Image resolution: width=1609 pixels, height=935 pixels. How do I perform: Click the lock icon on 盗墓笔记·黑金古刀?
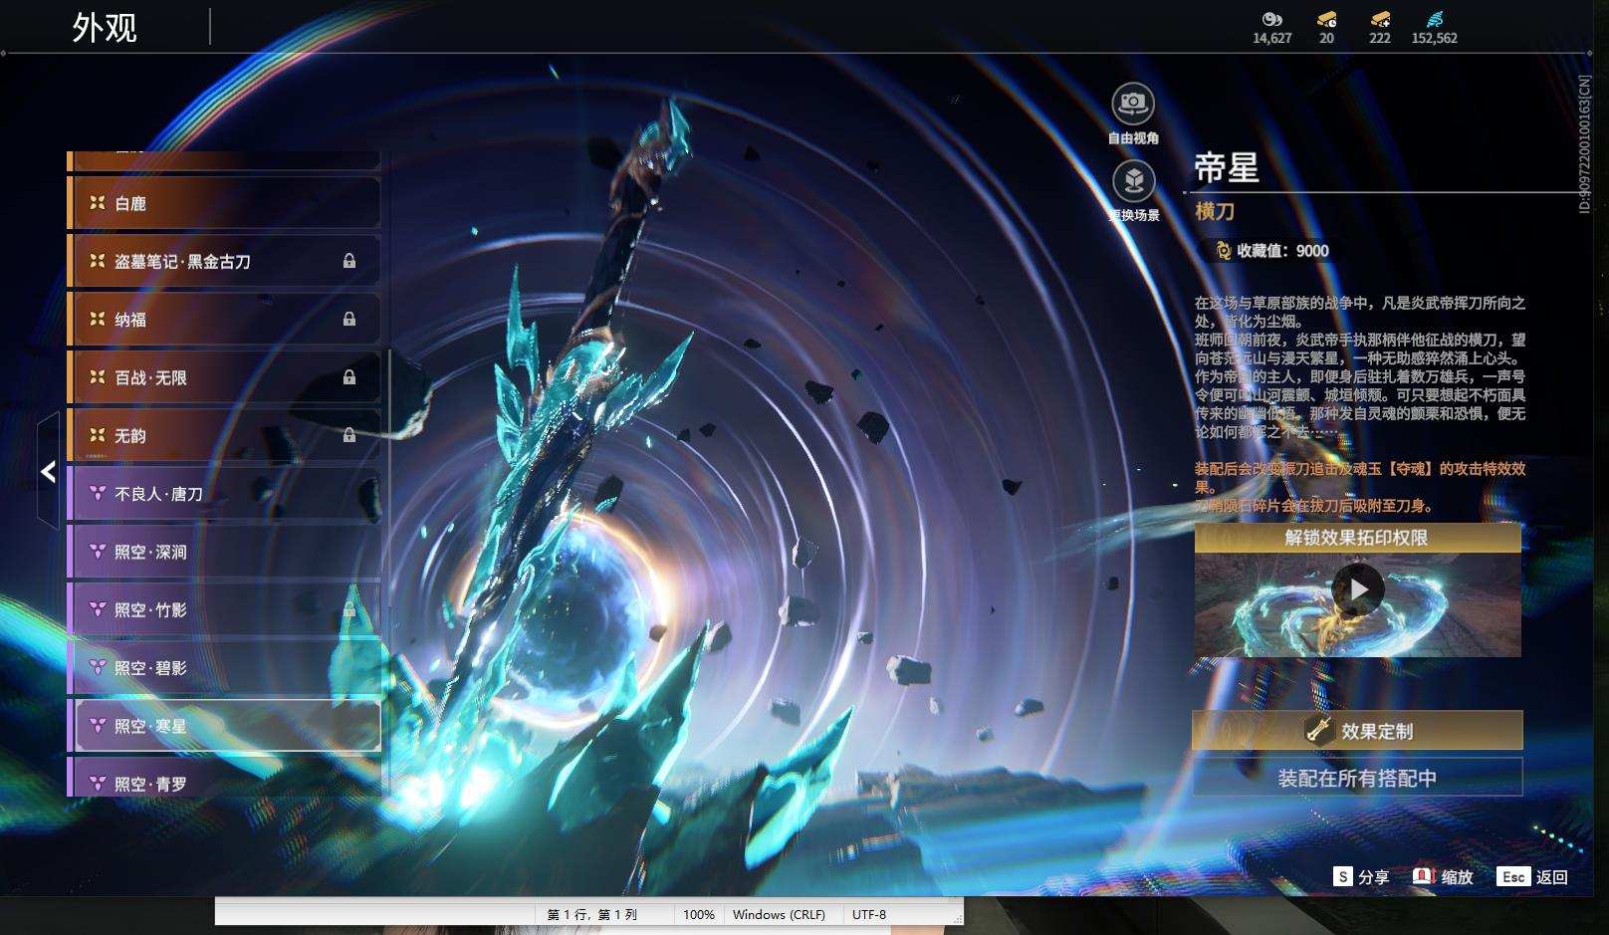click(x=349, y=261)
